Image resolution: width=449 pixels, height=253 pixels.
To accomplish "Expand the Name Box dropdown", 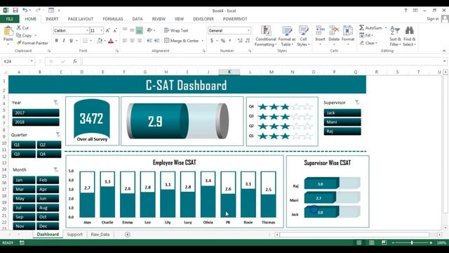I will pos(32,61).
